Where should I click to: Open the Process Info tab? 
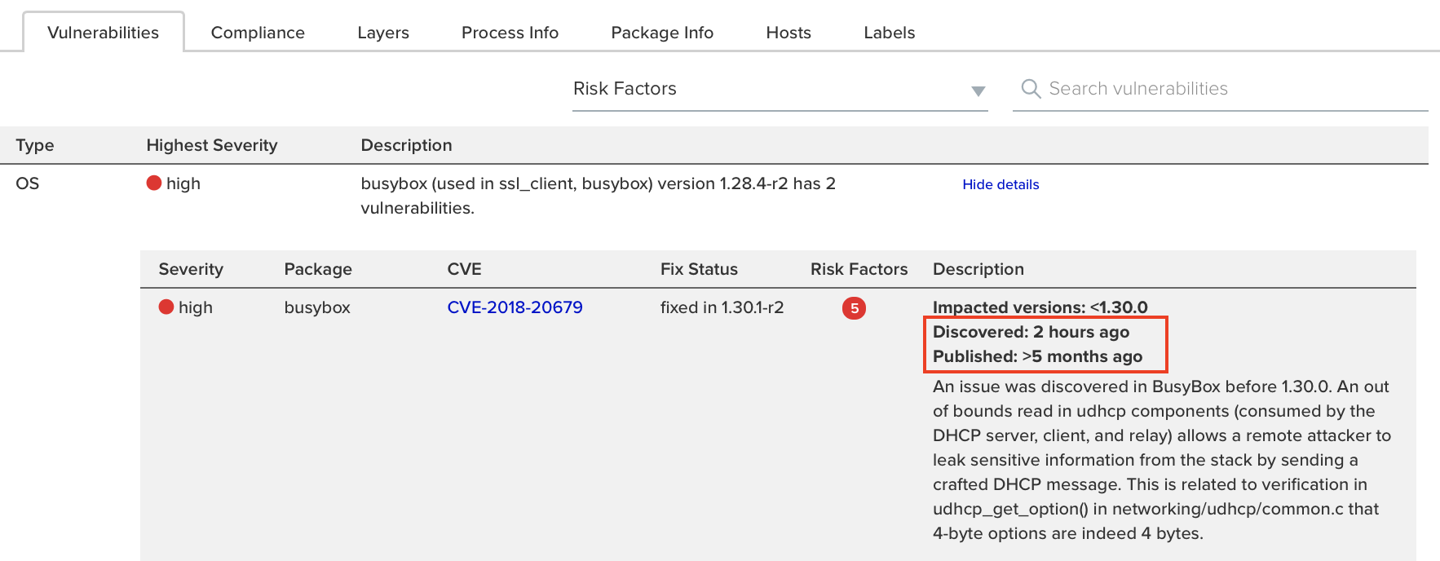(510, 33)
